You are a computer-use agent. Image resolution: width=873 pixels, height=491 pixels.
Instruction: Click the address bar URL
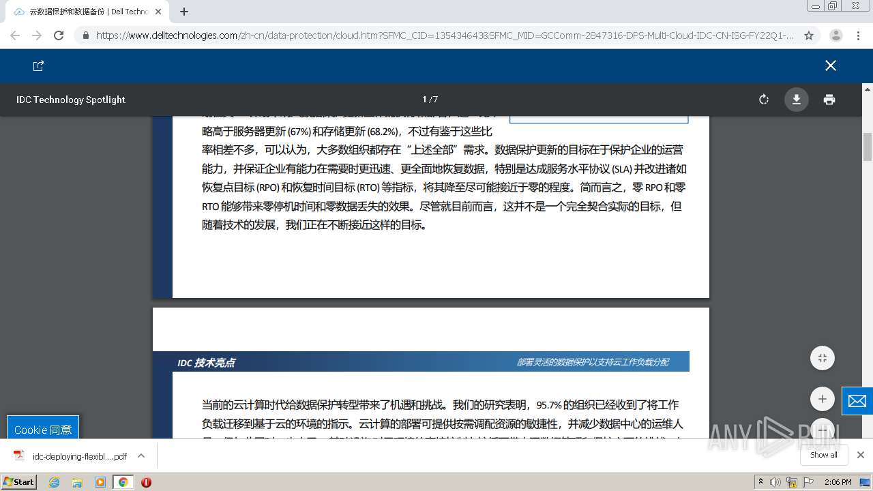coord(445,35)
